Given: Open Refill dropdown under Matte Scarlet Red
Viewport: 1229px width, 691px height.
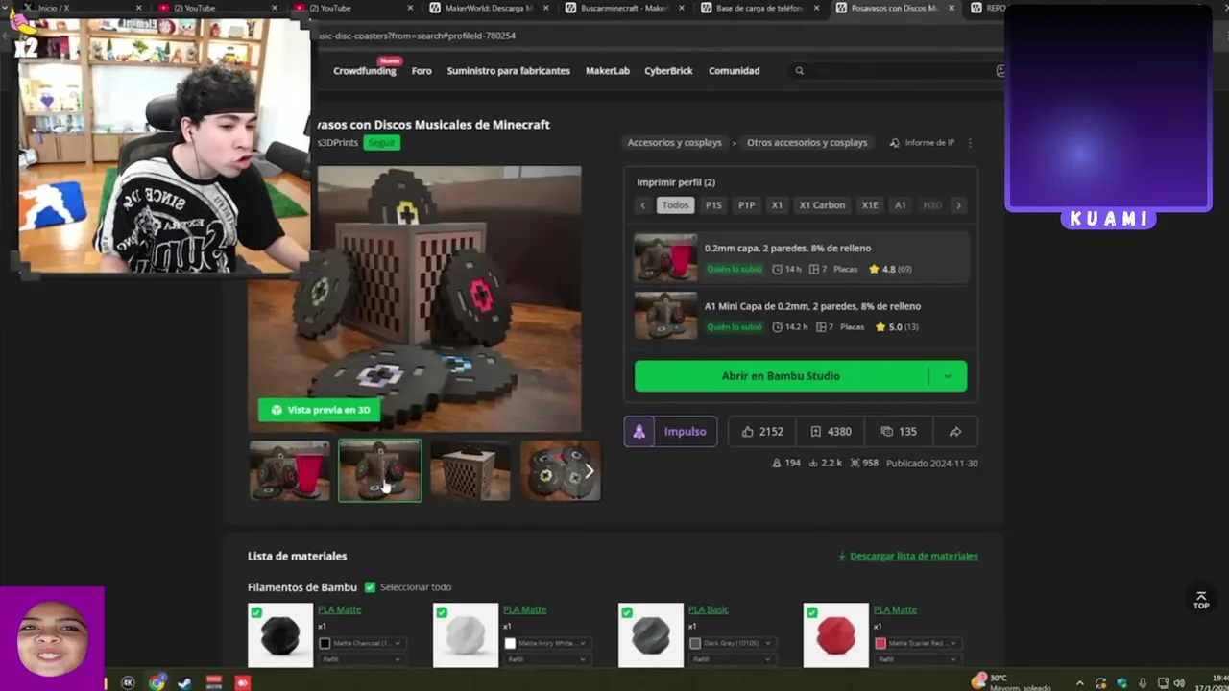Looking at the screenshot, I should 917,659.
